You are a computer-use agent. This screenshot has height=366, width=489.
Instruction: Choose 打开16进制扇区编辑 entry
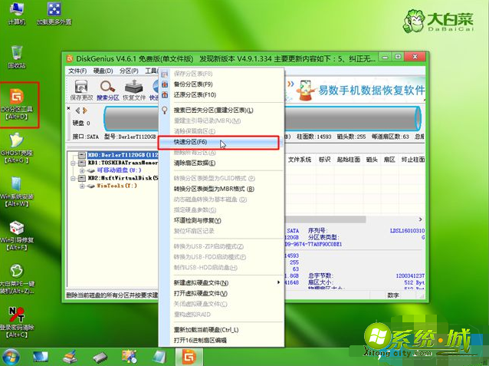click(x=222, y=341)
